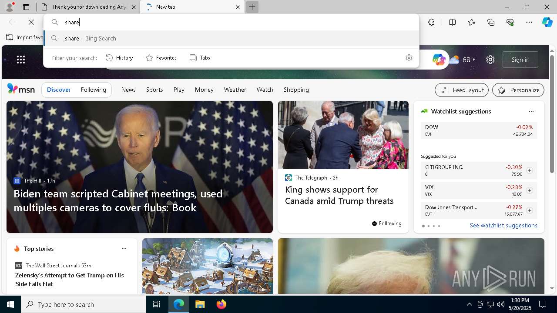This screenshot has width=557, height=313.
Task: Open See watchlist suggestions link
Action: point(503,225)
